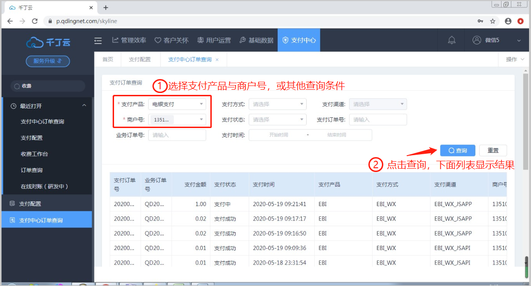This screenshot has width=531, height=286.
Task: Click the 服务升级 button
Action: click(x=48, y=61)
